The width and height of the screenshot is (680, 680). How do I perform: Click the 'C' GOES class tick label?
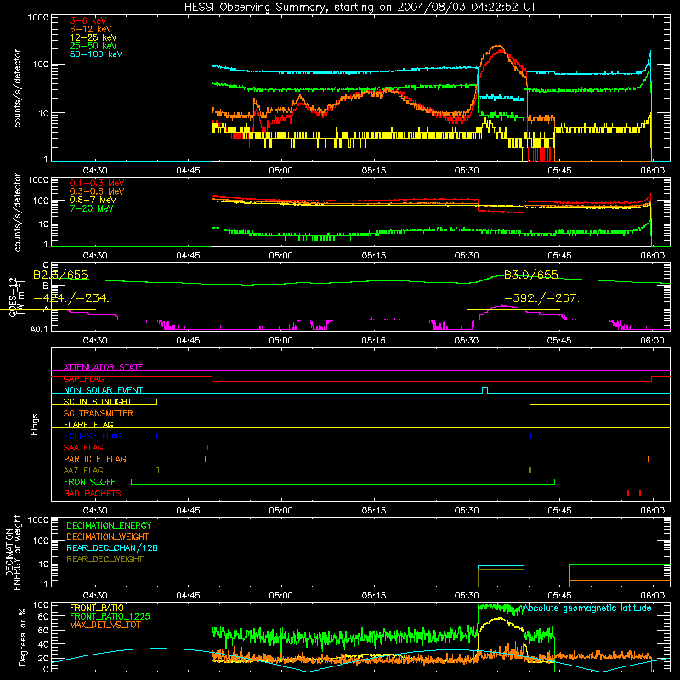pos(46,264)
